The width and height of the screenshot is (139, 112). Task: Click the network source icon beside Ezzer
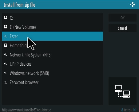coord(6,36)
